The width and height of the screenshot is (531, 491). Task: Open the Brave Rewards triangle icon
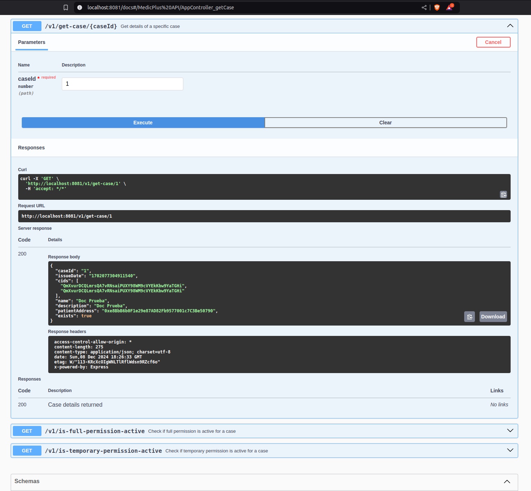coord(450,7)
